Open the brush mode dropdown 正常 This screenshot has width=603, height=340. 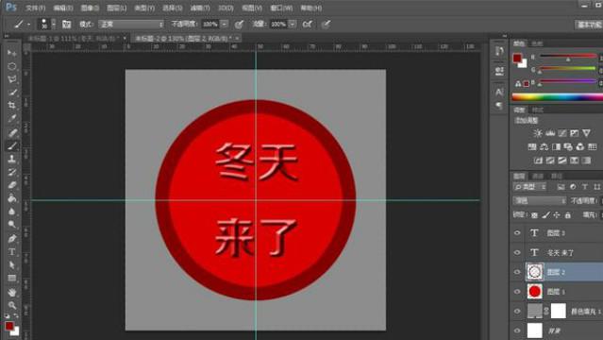pos(131,24)
